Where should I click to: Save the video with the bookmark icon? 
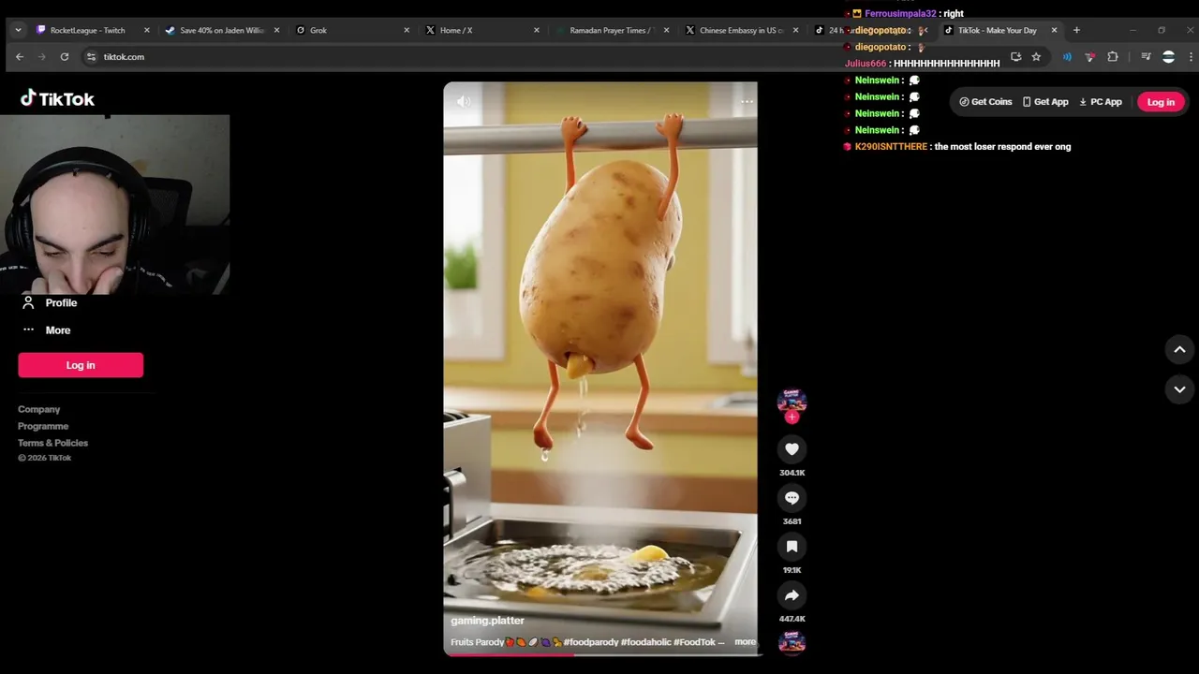pos(792,547)
